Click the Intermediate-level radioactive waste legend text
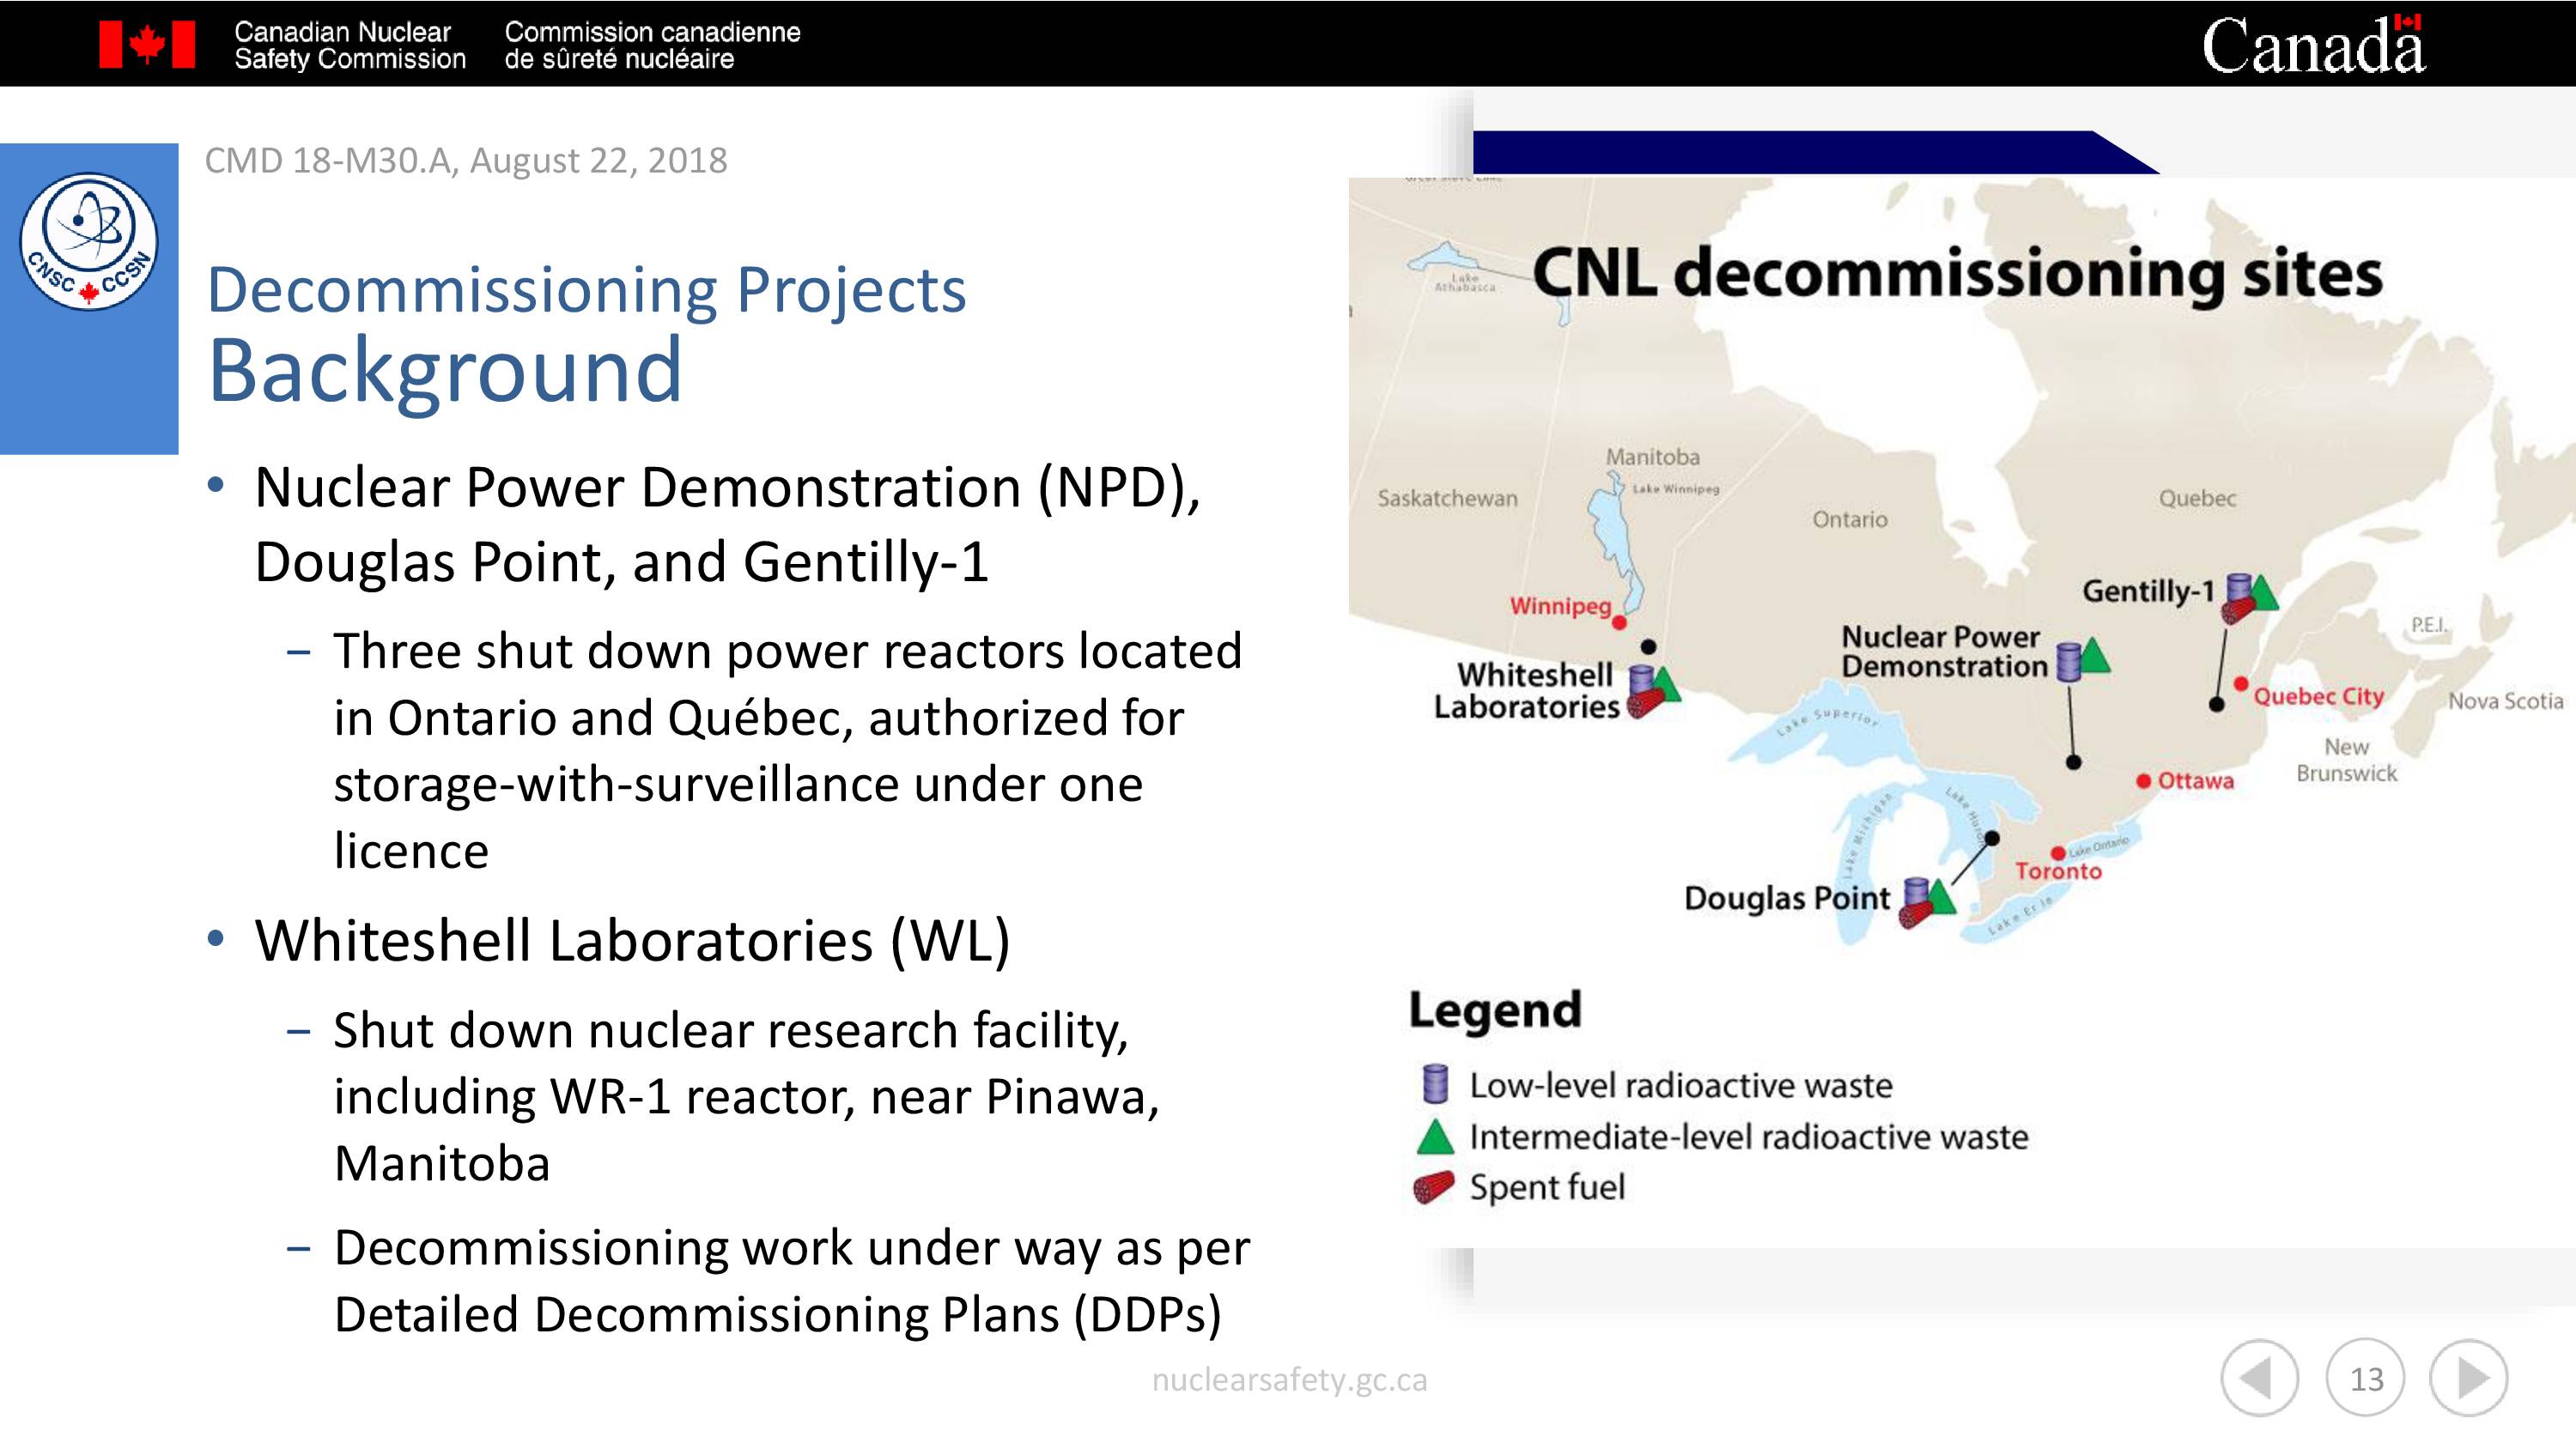 1749,1137
